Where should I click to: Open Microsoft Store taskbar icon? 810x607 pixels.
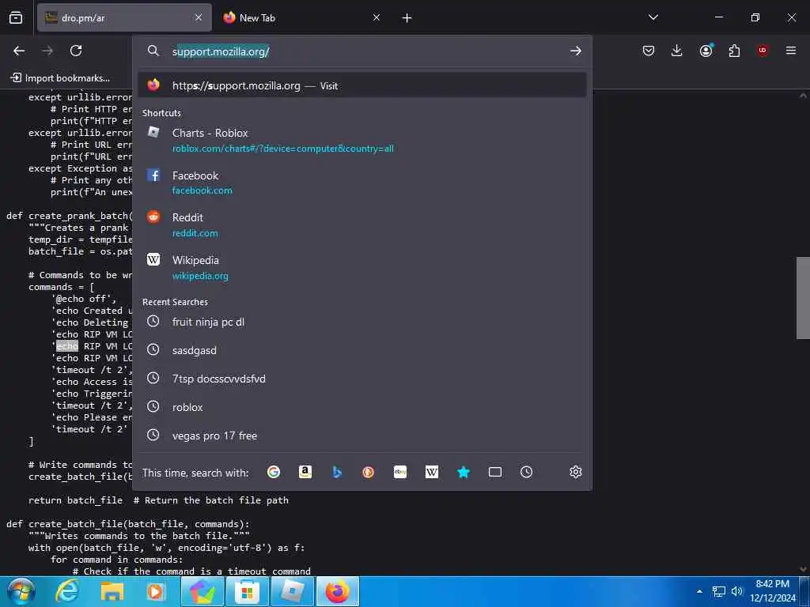pos(248,591)
